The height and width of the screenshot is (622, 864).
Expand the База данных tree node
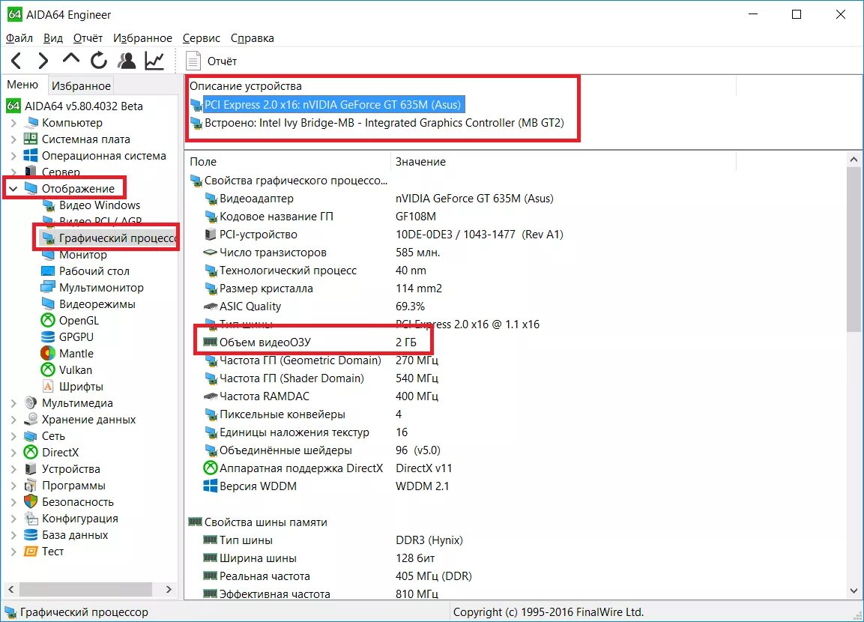point(13,535)
